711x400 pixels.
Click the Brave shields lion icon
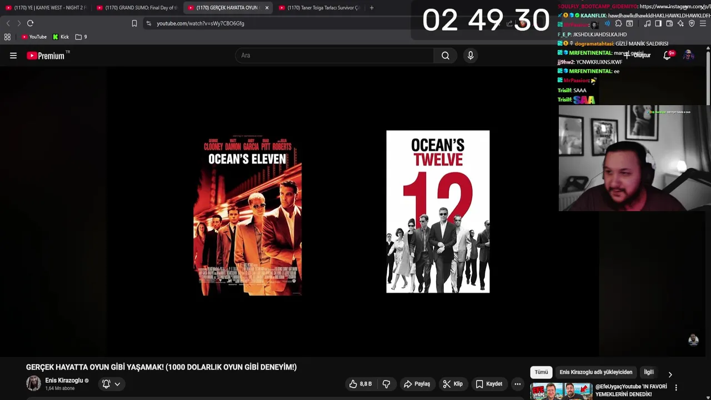pyautogui.click(x=523, y=23)
